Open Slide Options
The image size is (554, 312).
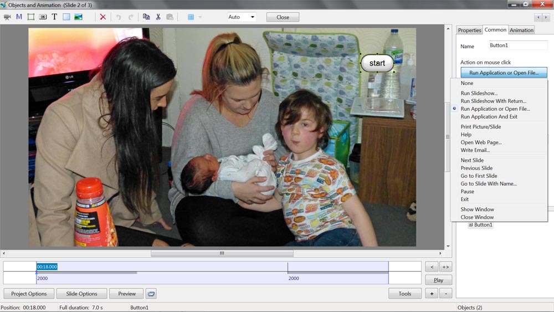point(81,294)
